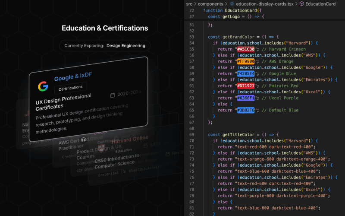Open the components breadcrumb segment
Viewport: 345px width, 216px height.
[210, 4]
